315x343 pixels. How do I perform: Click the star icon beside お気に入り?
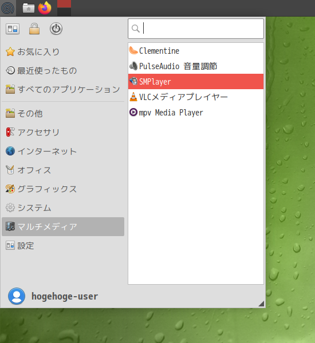click(10, 52)
